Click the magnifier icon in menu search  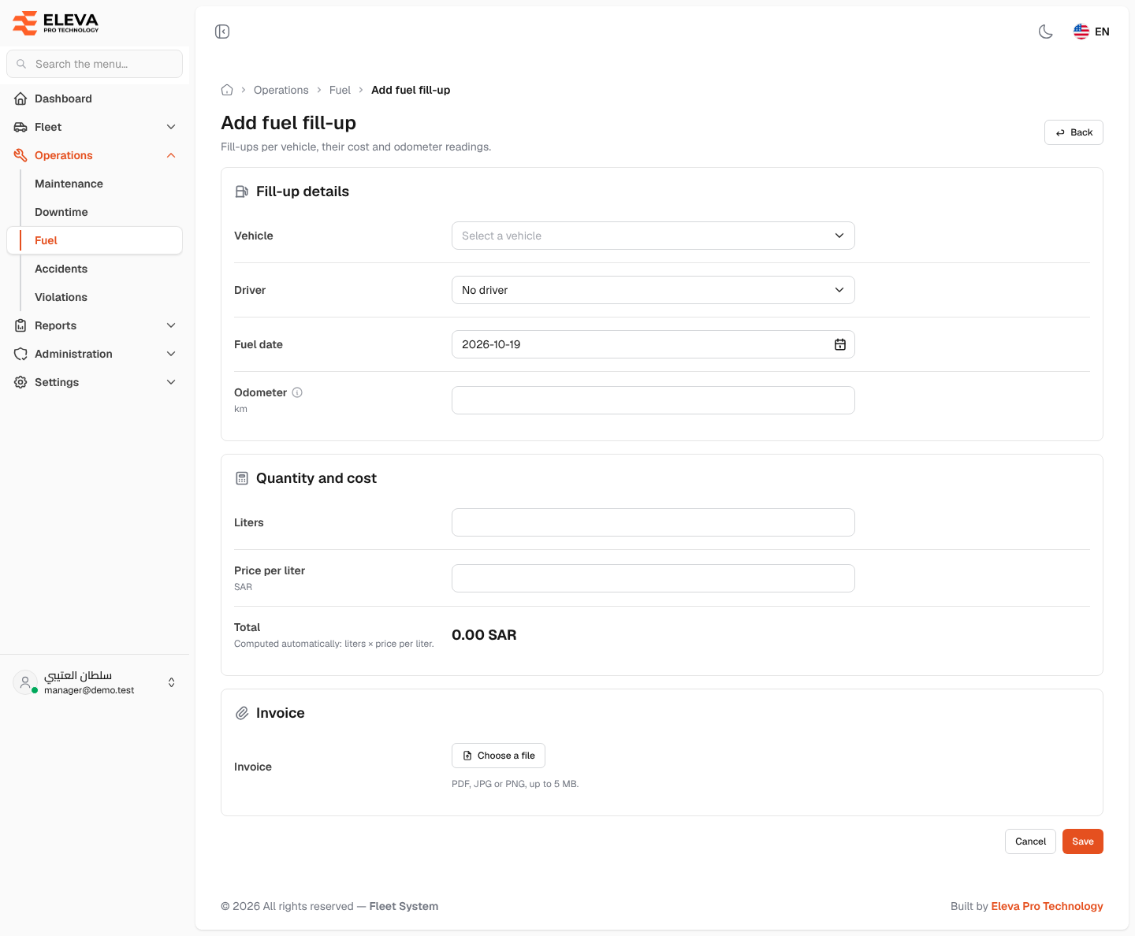pyautogui.click(x=21, y=64)
